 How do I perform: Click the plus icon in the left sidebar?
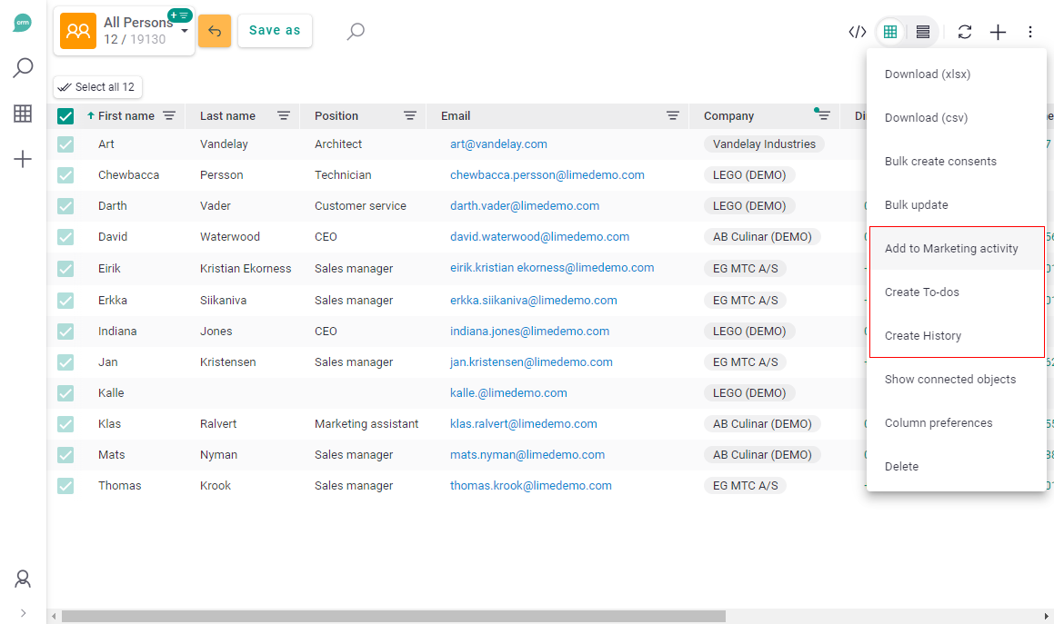pyautogui.click(x=22, y=159)
